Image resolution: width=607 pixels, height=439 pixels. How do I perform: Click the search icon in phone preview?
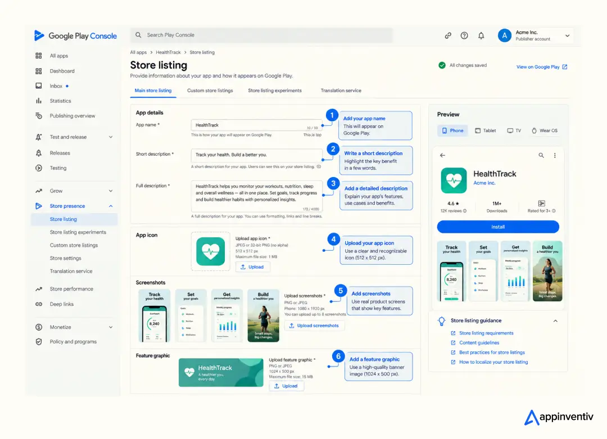click(x=541, y=155)
